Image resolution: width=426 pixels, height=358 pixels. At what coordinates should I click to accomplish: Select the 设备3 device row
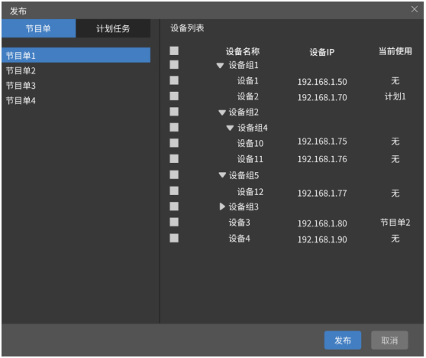coord(291,223)
